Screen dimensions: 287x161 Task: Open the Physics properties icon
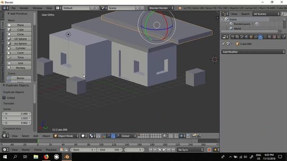pyautogui.click(x=283, y=37)
